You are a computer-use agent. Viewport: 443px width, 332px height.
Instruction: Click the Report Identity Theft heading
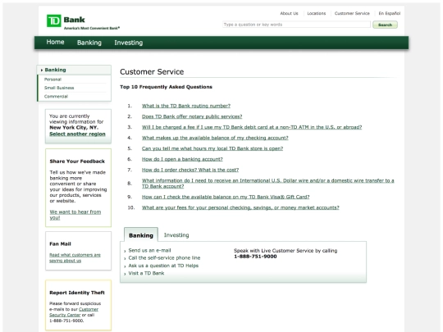[x=77, y=293]
